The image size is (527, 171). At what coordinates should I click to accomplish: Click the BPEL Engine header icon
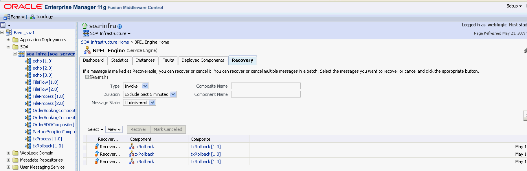click(86, 51)
